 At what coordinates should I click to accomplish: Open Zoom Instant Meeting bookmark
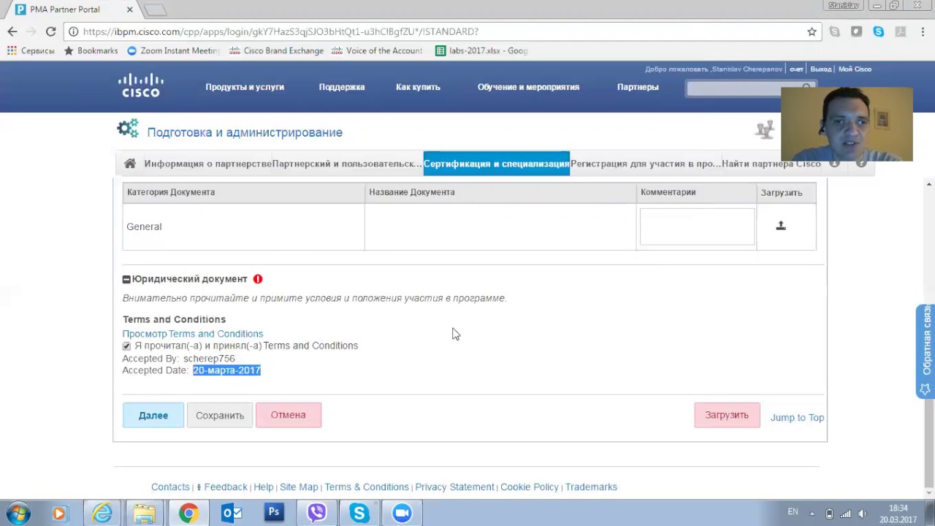(173, 50)
